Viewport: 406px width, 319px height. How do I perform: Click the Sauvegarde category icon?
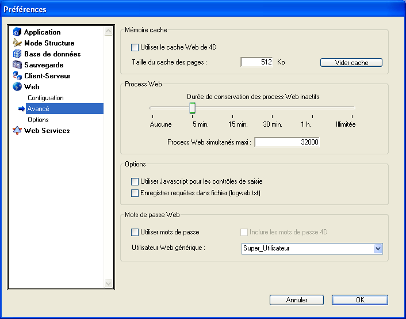tap(17, 65)
